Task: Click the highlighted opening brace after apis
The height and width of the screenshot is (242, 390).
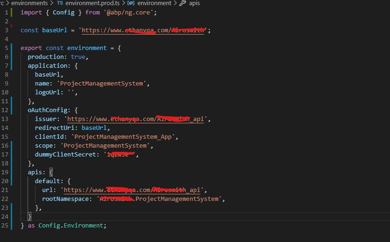Action: click(51, 172)
